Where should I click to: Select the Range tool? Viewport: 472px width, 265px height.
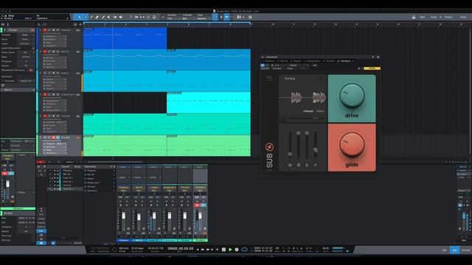pos(86,17)
